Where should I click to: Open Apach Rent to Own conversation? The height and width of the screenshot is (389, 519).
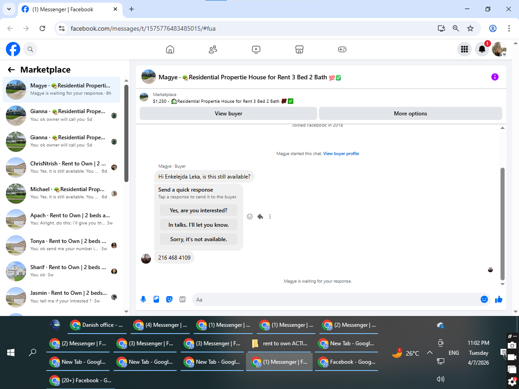(62, 219)
